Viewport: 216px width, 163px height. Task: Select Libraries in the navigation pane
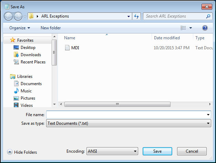[25, 77]
